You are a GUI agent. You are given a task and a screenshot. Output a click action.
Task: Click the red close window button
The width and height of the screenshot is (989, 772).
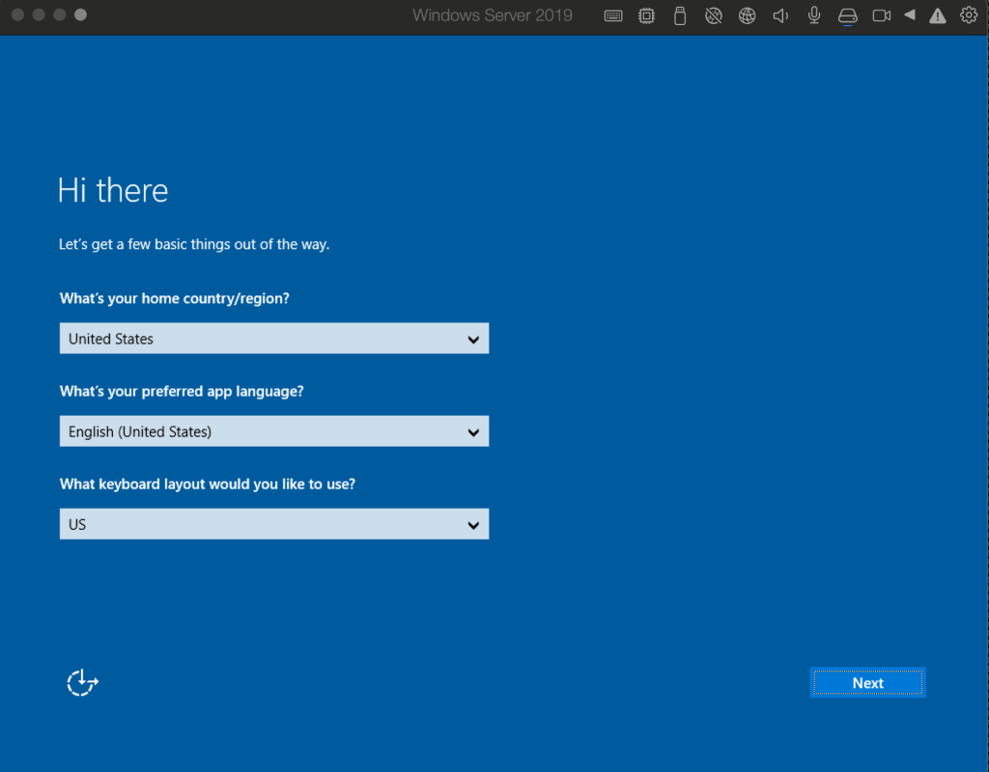pos(17,14)
